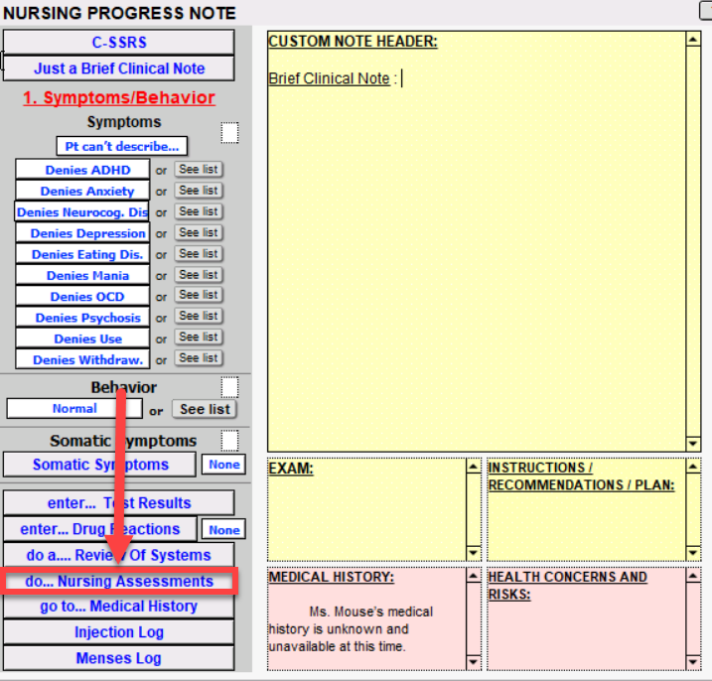Open See list beside Denies Psychosis
Screen dimensions: 712x681
click(199, 317)
